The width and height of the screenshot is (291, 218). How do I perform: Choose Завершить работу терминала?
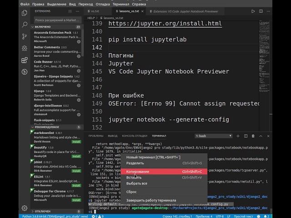coord(164,200)
